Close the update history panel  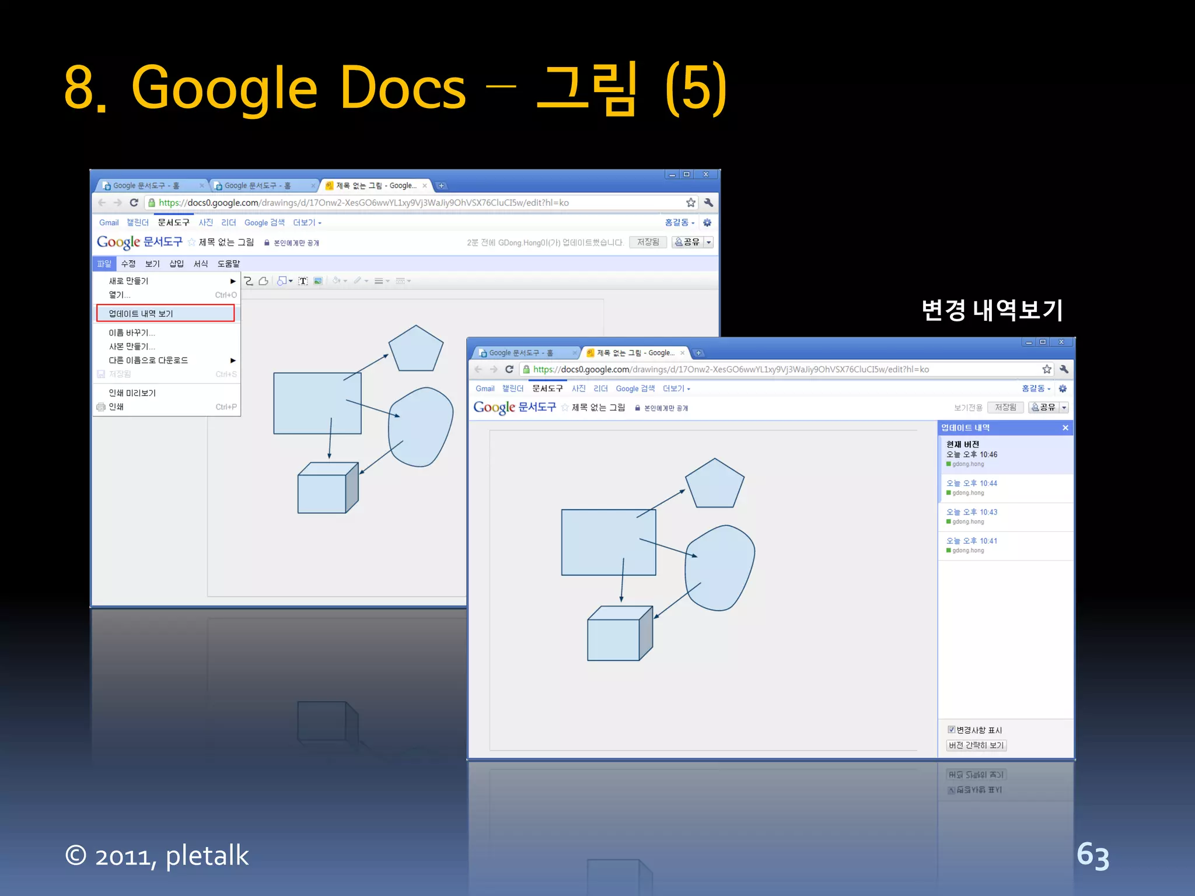1065,428
